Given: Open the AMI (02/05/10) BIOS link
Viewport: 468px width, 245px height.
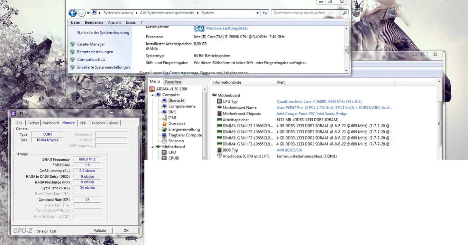Looking at the screenshot, I should click(289, 150).
